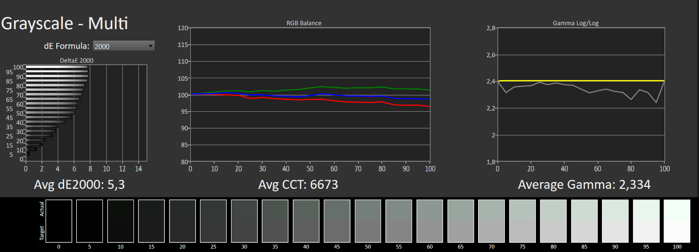Open the dE Formula dropdown showing 2000
699x252 pixels.
point(124,46)
